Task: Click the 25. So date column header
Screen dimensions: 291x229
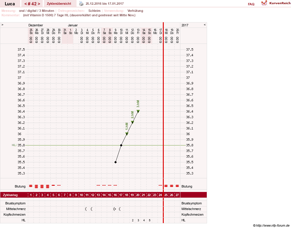Action: pyautogui.click(x=31, y=31)
